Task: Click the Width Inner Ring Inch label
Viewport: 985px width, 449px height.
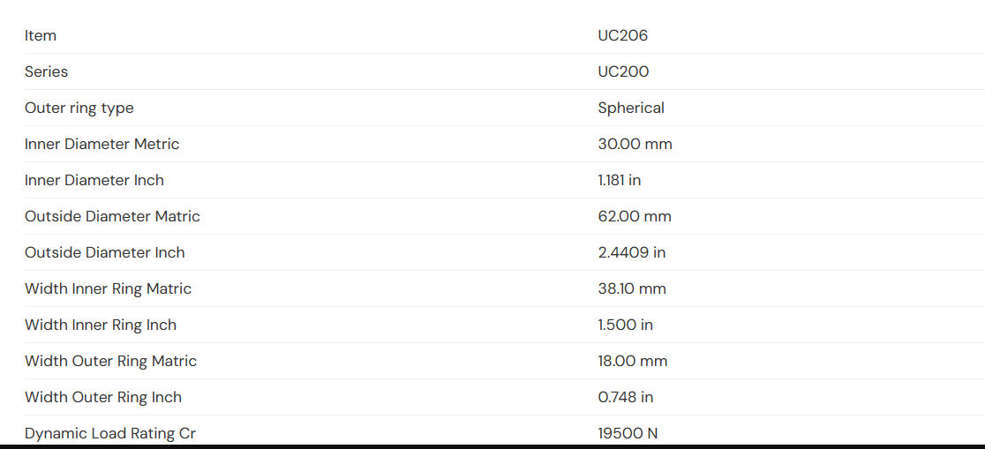Action: tap(101, 325)
